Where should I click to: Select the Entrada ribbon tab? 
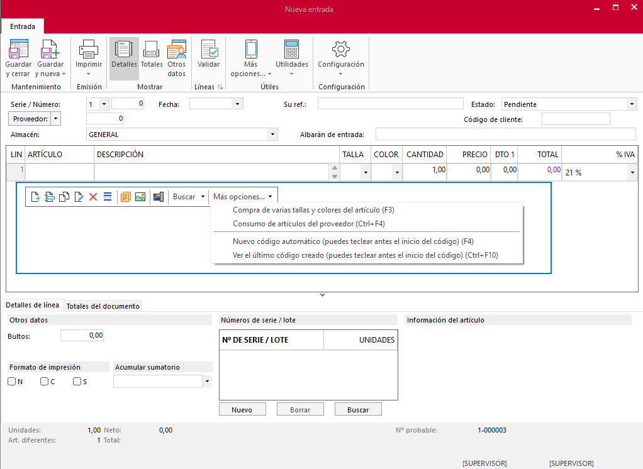[23, 26]
